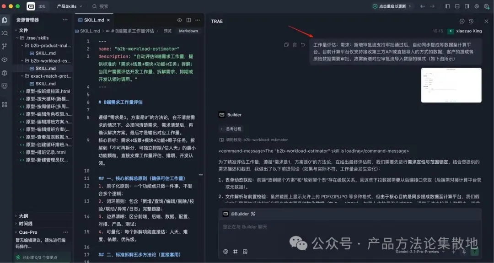Split the editor with the split icon

point(188,20)
